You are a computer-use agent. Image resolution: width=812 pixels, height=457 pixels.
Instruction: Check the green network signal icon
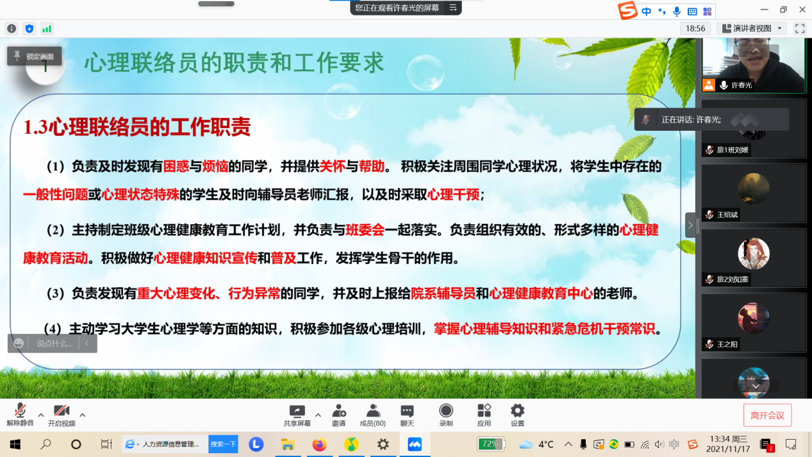click(x=47, y=28)
